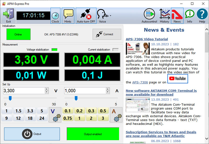Viewport: 209px width, 144px height.
Task: Click the green Output enabled indicator
Action: point(93,134)
